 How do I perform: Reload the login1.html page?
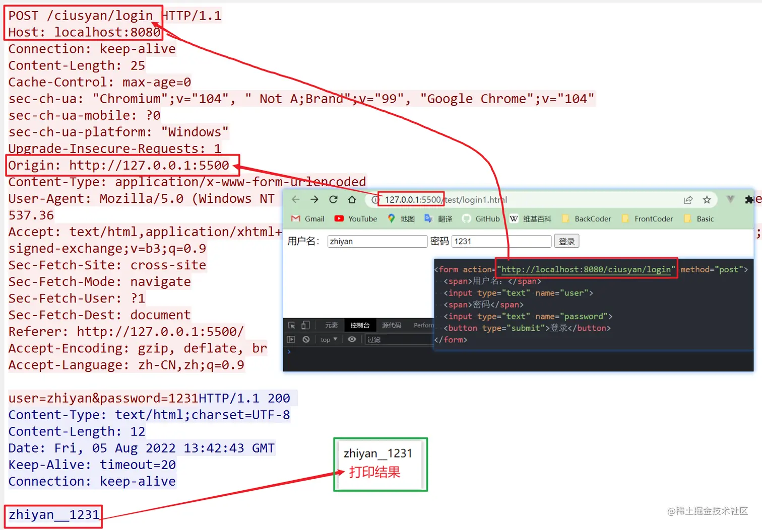click(x=333, y=199)
